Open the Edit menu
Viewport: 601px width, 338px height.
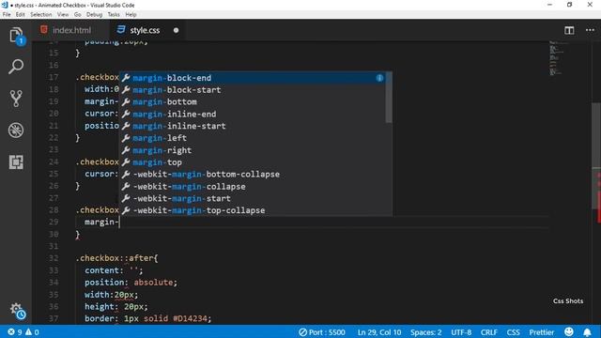click(x=21, y=15)
